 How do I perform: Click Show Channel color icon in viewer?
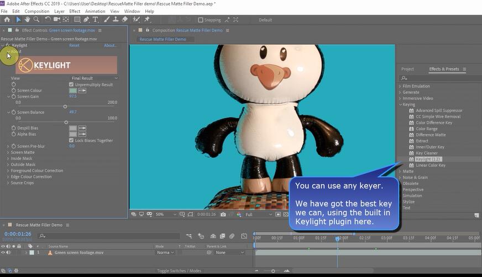click(x=239, y=215)
